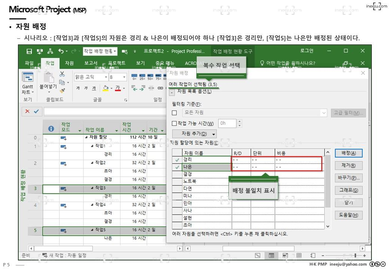Open the red font color picker
Image resolution: width=389 pixels, height=269 pixels.
pyautogui.click(x=118, y=88)
